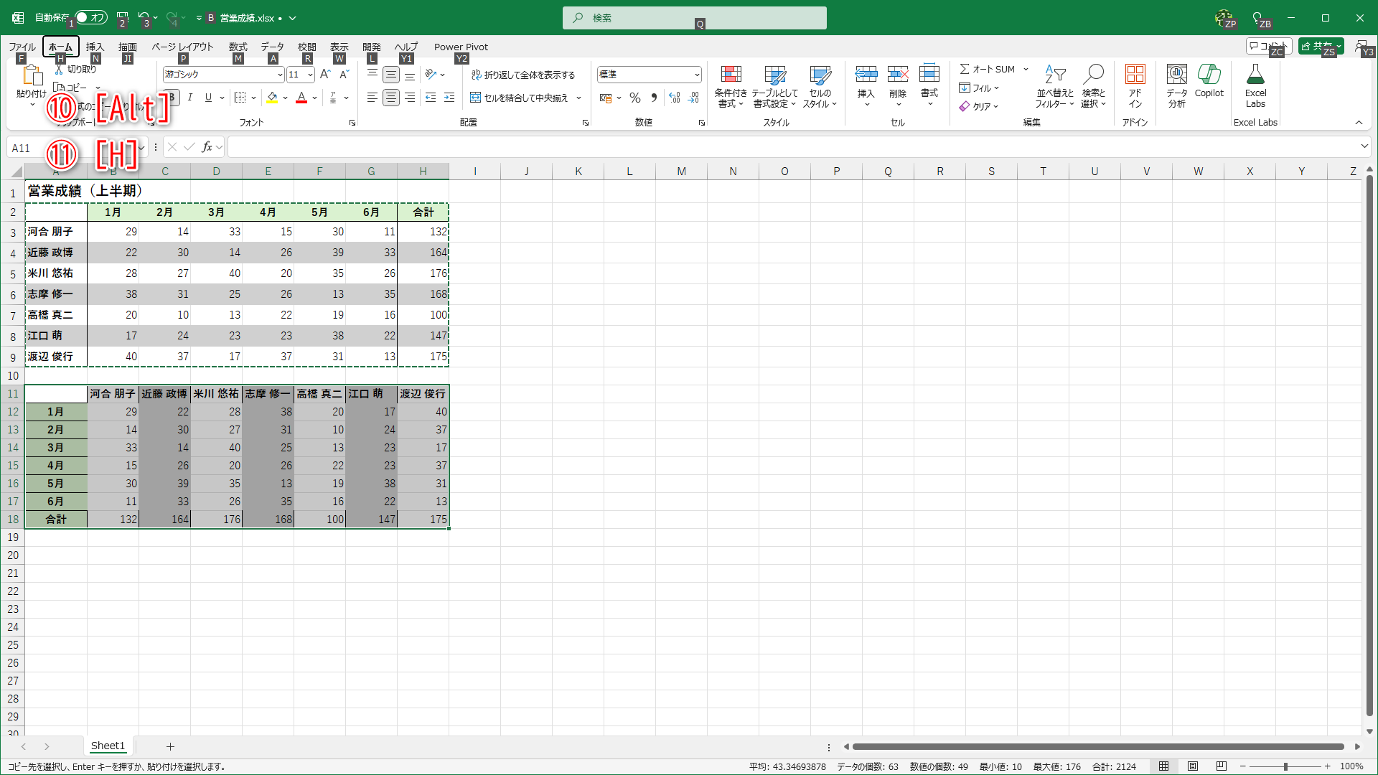Open the font name dropdown

tap(280, 75)
